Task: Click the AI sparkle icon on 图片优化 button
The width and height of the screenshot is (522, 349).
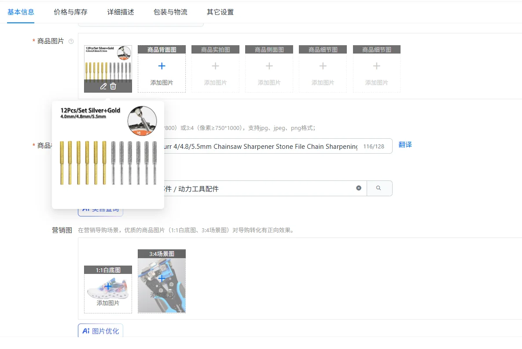Action: point(86,331)
